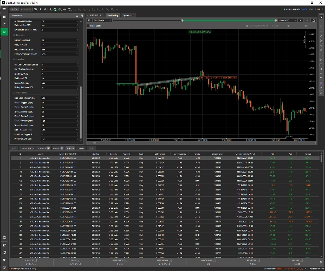This screenshot has height=271, width=325.
Task: Open the Copy section in the left sidebar
Action: 4,24
